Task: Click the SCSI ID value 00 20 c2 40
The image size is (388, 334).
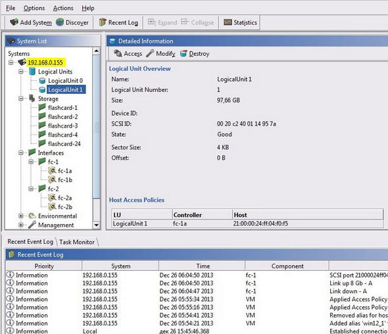Action: [x=246, y=124]
